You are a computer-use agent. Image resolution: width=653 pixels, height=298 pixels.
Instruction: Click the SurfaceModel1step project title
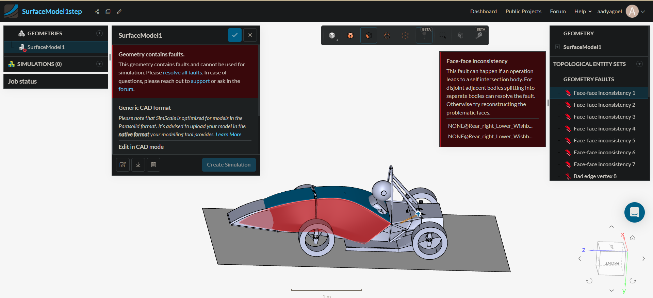52,12
